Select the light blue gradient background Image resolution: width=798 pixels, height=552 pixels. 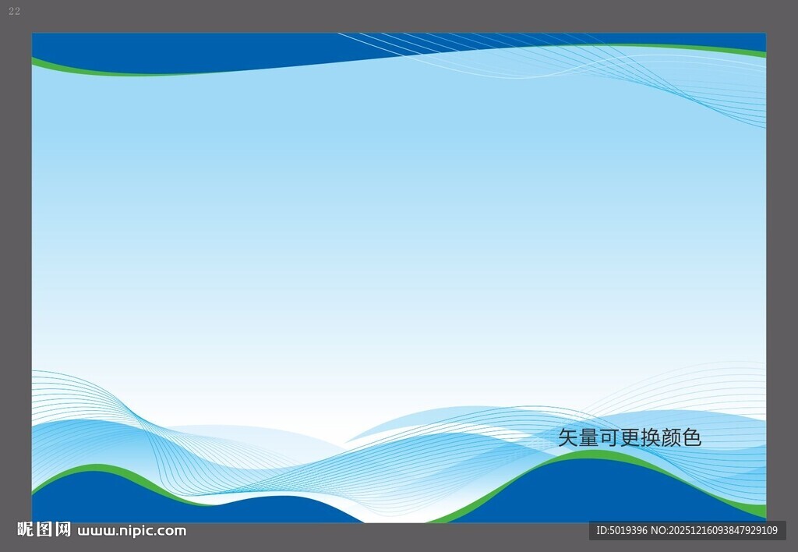[399, 234]
